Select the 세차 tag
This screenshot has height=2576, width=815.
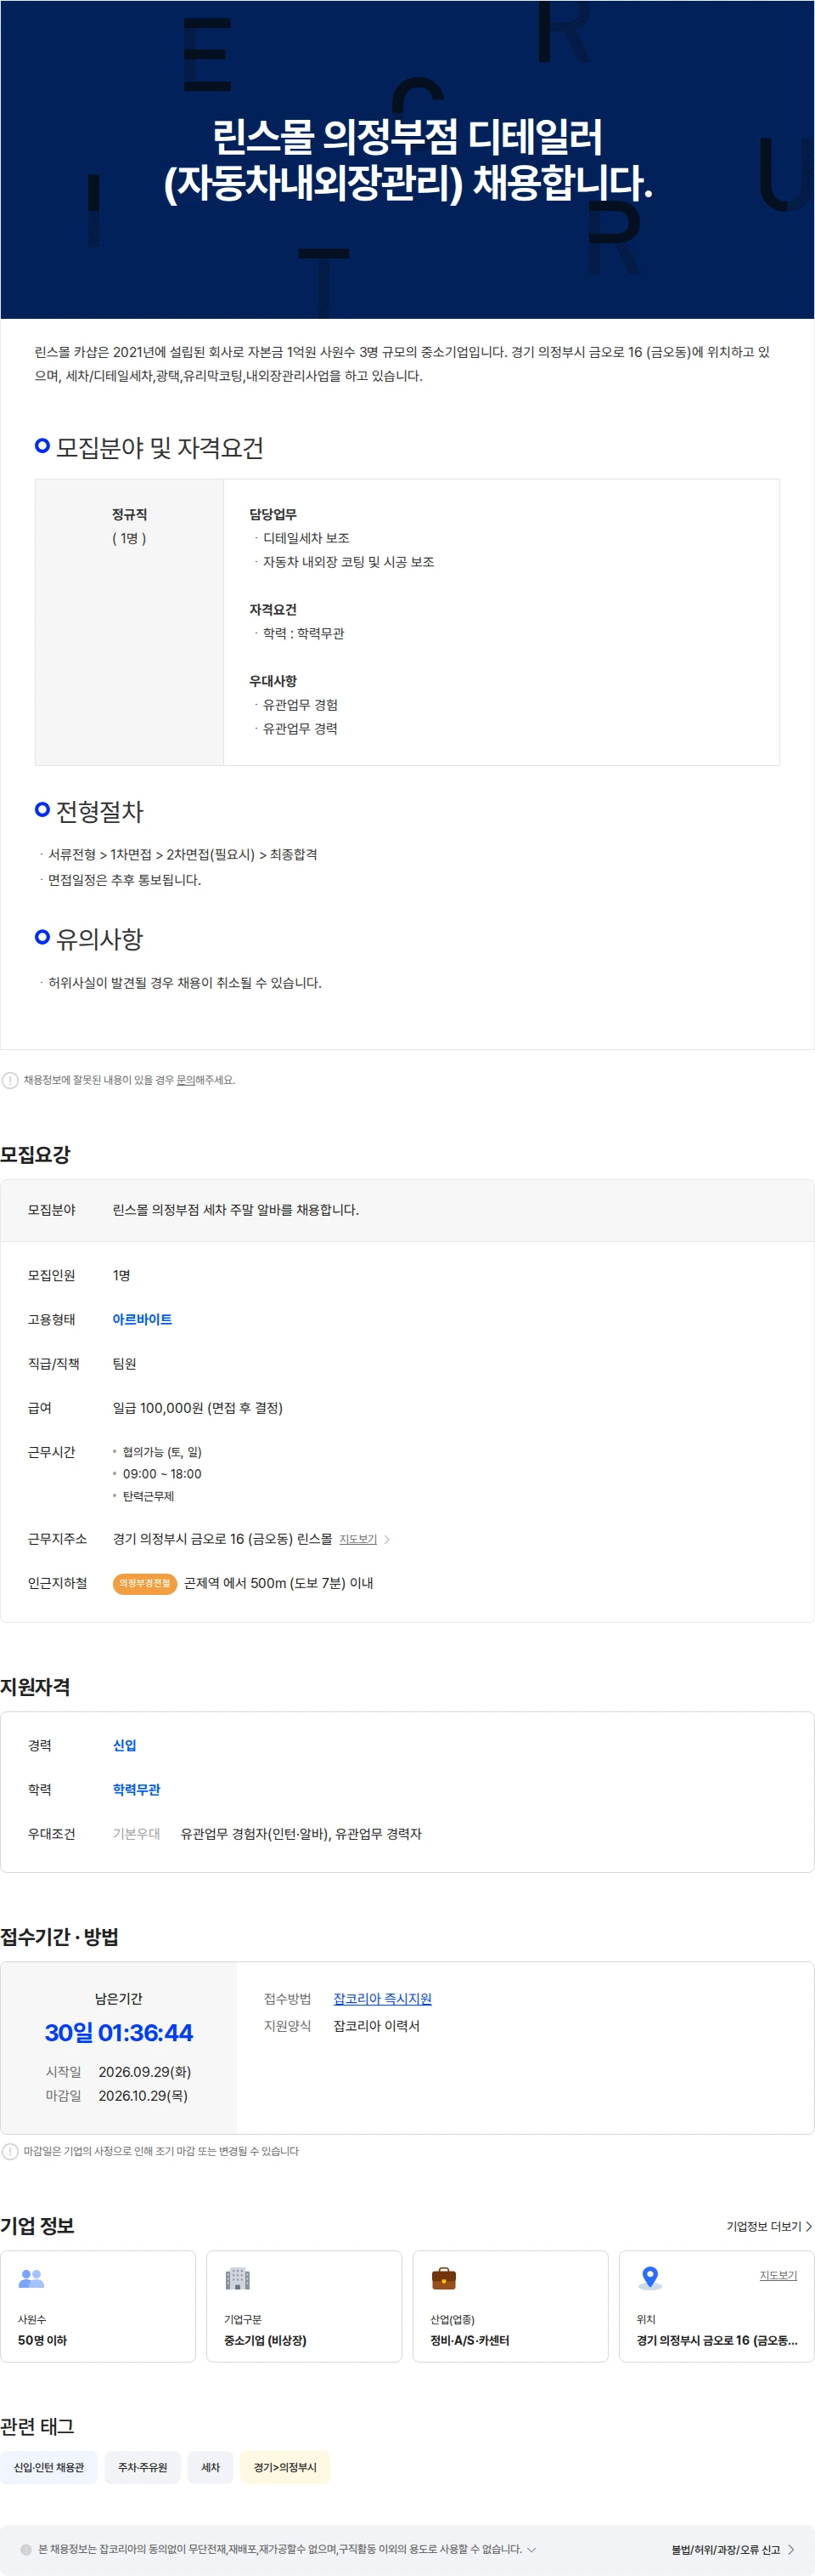(x=211, y=2467)
